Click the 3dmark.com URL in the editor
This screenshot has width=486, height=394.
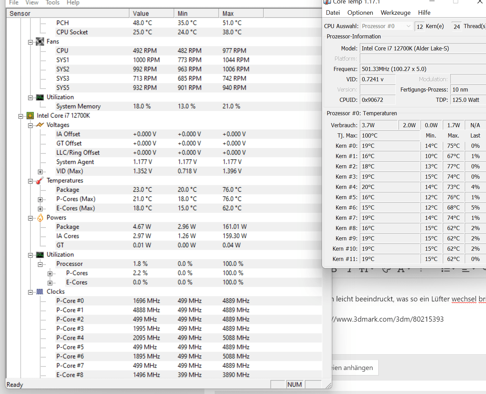coord(388,319)
